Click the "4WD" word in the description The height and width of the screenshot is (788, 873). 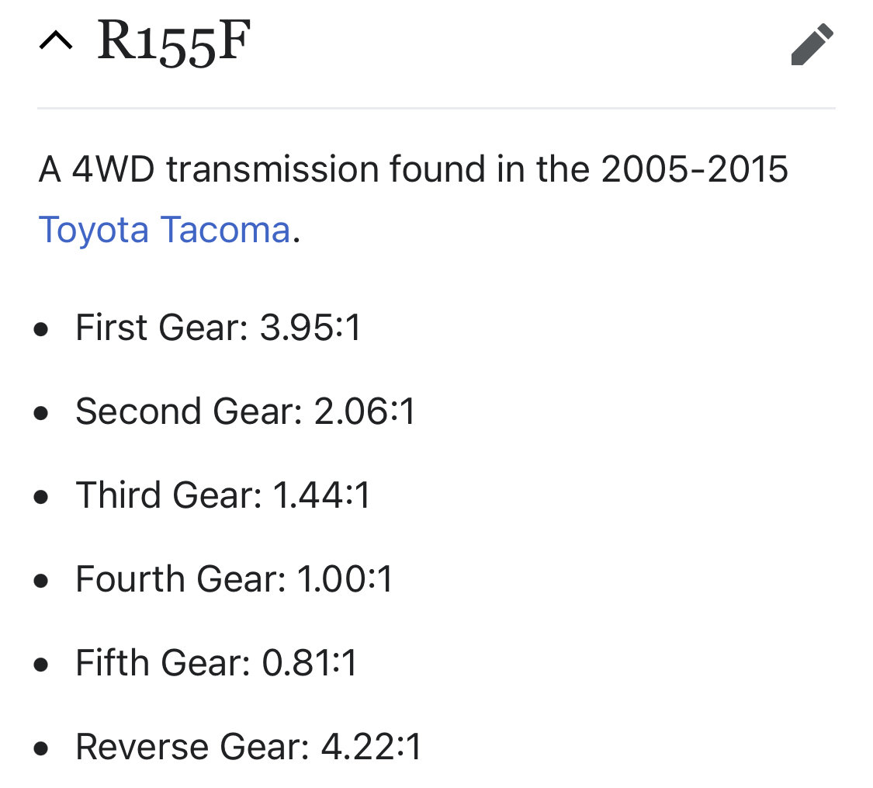(113, 169)
